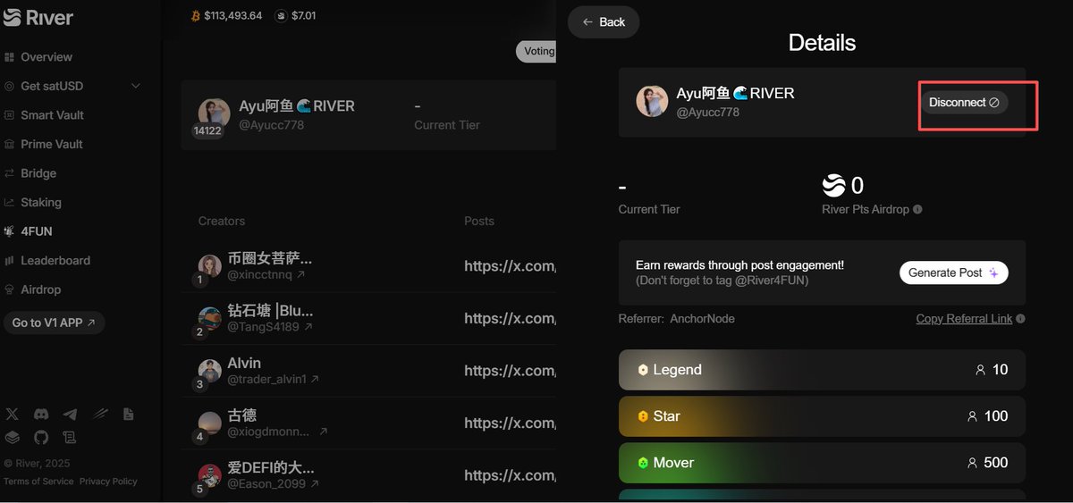
Task: Click the Bitcoin price icon in header
Action: coord(196,15)
